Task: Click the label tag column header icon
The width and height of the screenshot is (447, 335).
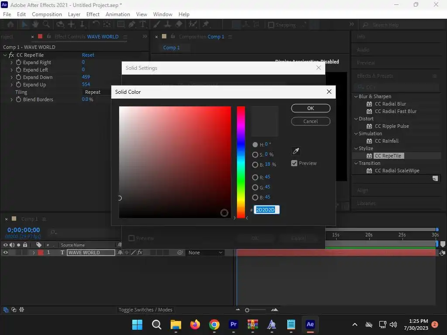Action: (39, 245)
